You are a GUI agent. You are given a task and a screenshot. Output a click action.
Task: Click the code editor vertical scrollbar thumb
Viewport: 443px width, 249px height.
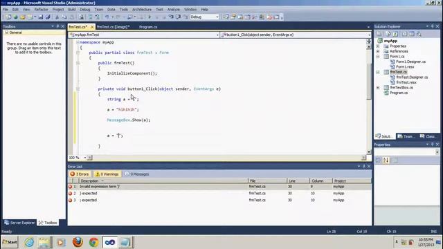coord(369,82)
